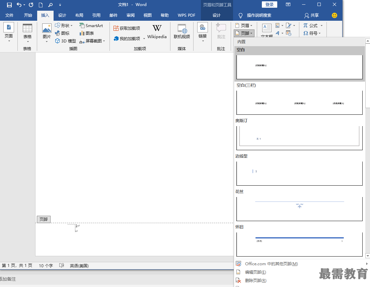
Task: Click the Login (登录) button
Action: (x=270, y=4)
